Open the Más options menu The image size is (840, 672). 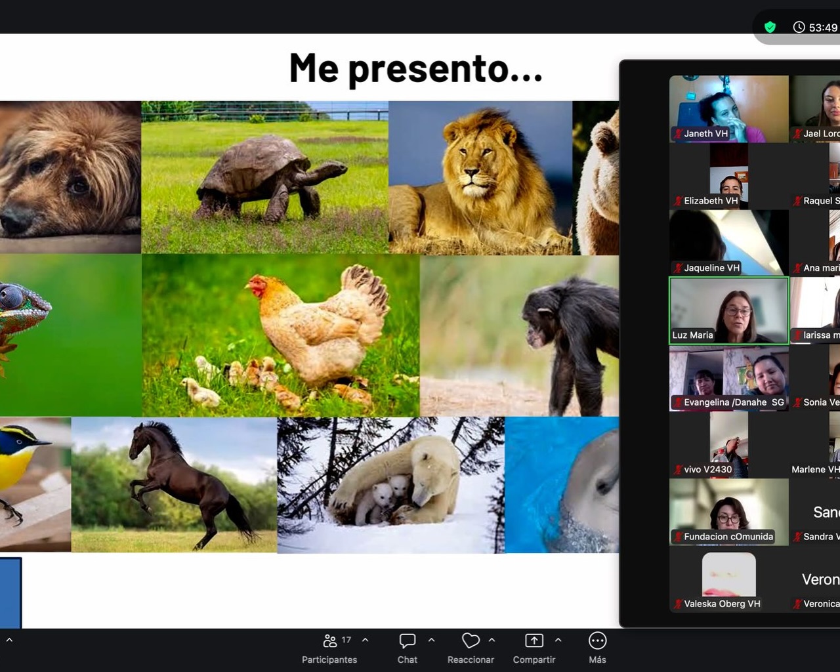point(597,648)
